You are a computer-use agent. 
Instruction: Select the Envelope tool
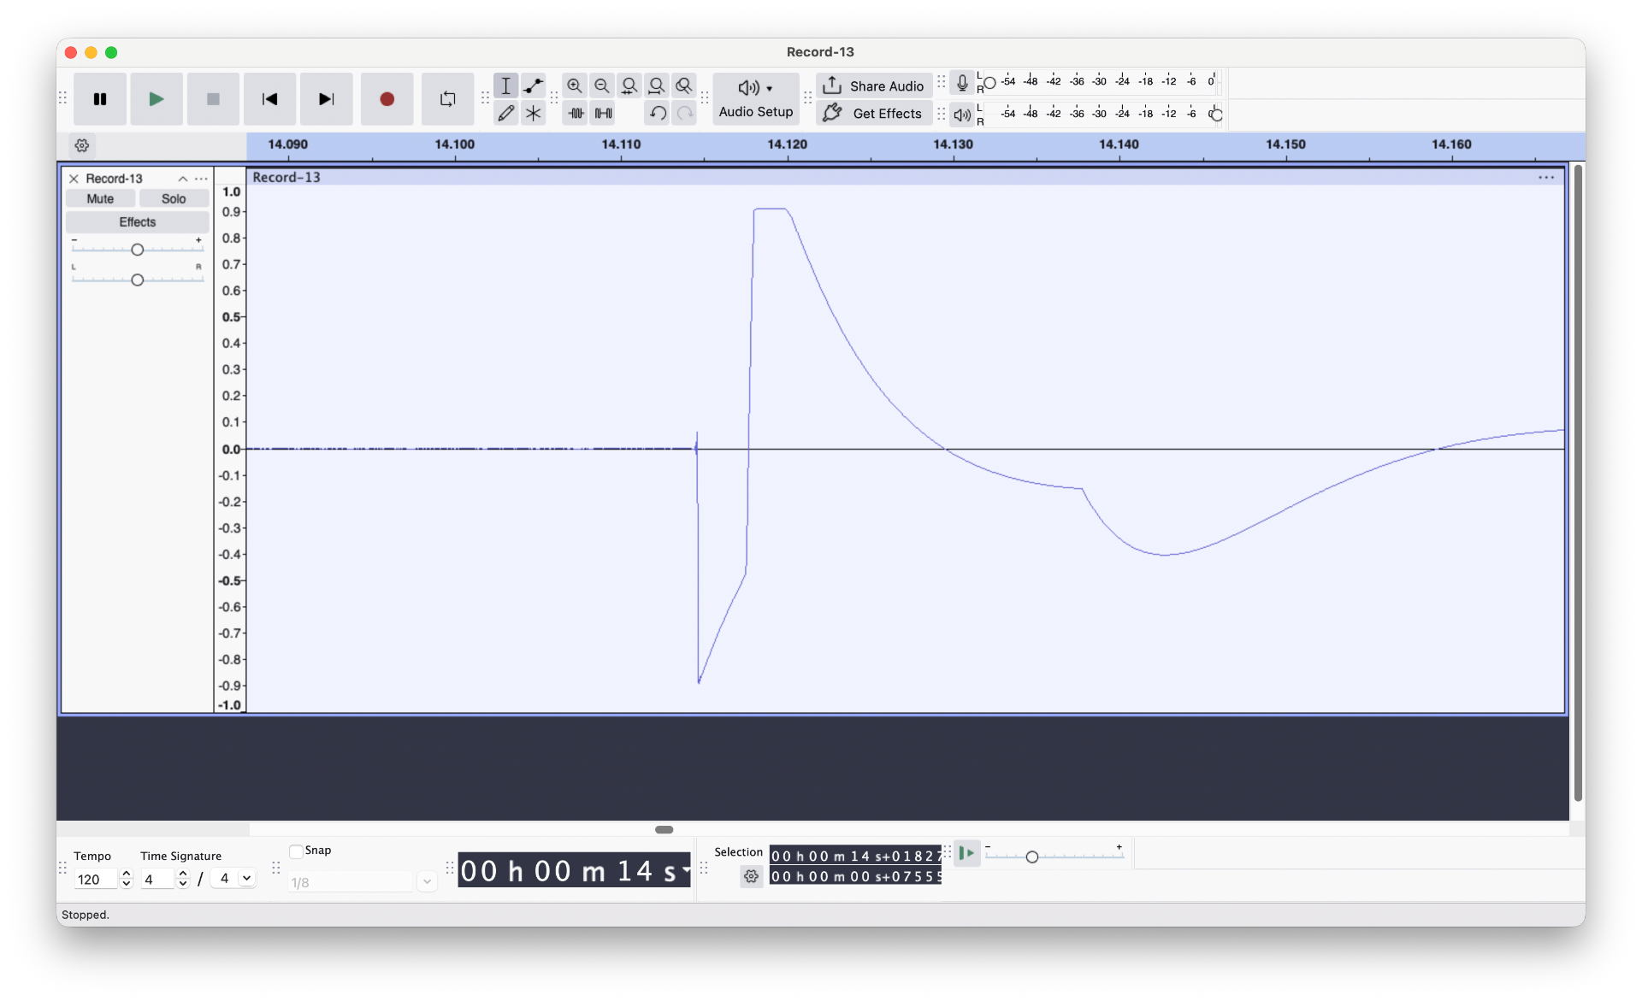533,85
